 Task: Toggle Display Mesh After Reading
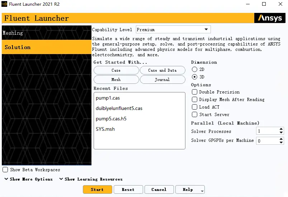194,100
